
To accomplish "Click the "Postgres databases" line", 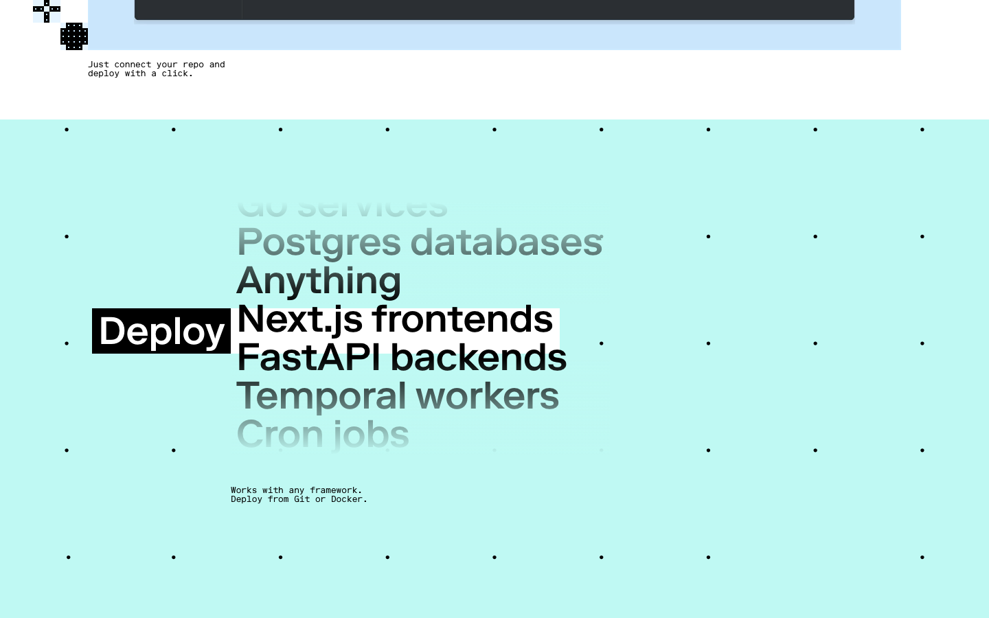I will [x=420, y=242].
